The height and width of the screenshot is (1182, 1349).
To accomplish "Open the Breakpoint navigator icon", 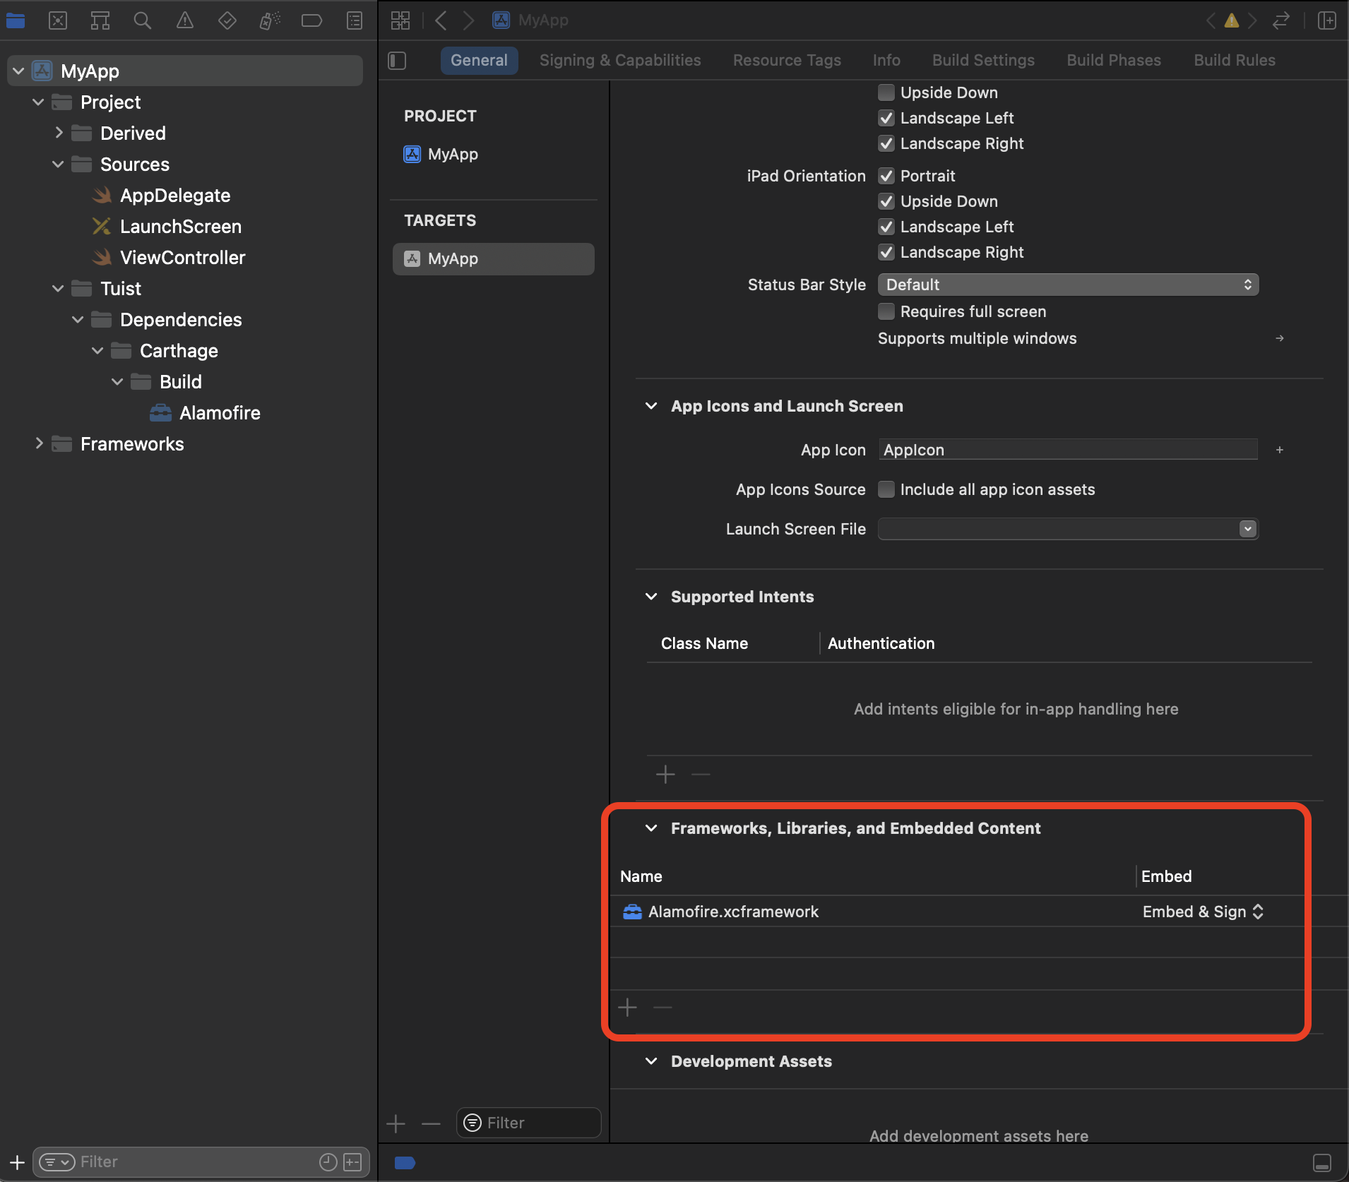I will [x=311, y=20].
